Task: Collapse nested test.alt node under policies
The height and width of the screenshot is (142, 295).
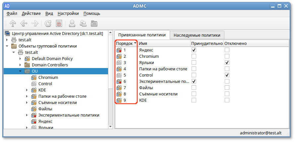Action: [14, 53]
